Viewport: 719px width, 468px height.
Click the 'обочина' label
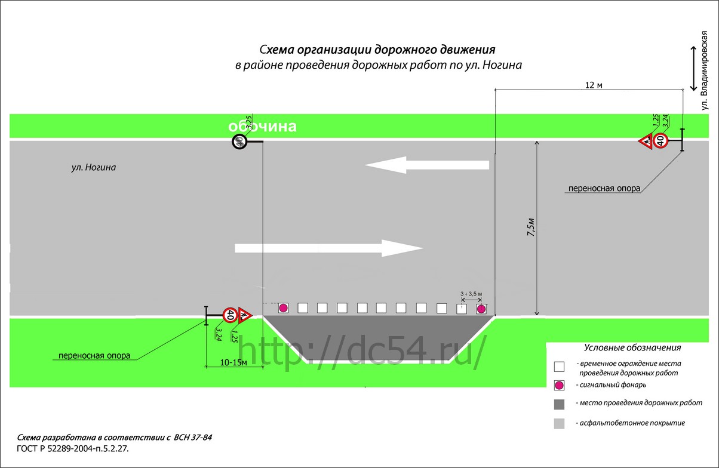263,127
